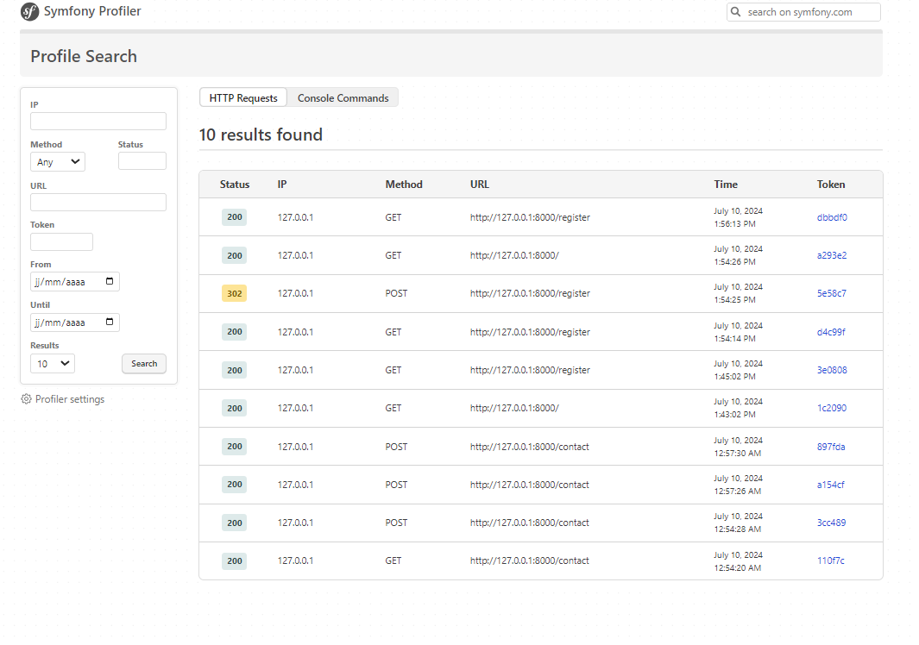Click the 200 status badge on the first row

234,216
